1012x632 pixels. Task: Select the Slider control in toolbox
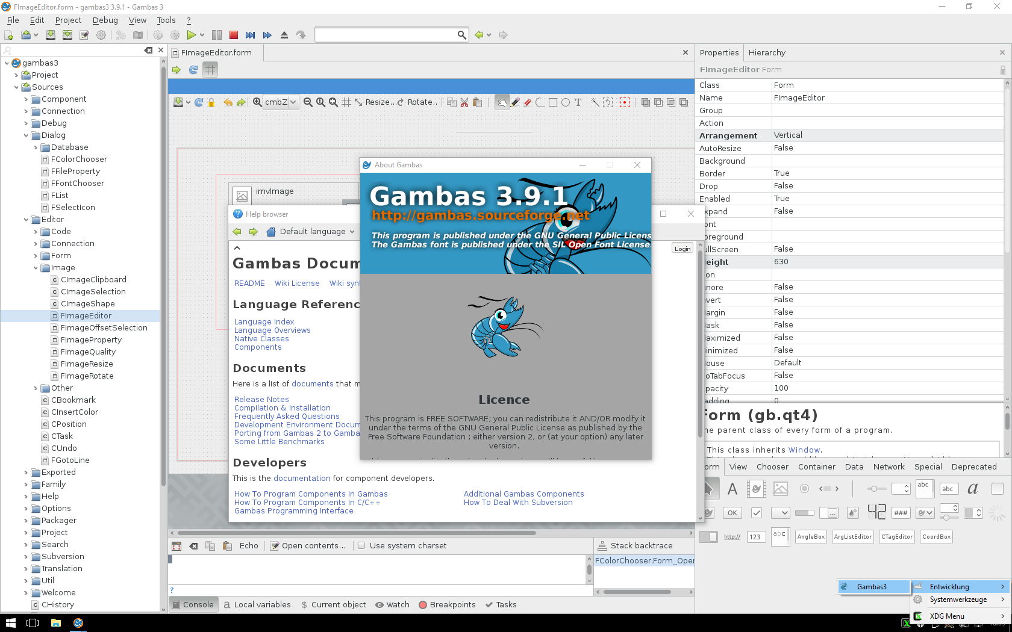(876, 489)
